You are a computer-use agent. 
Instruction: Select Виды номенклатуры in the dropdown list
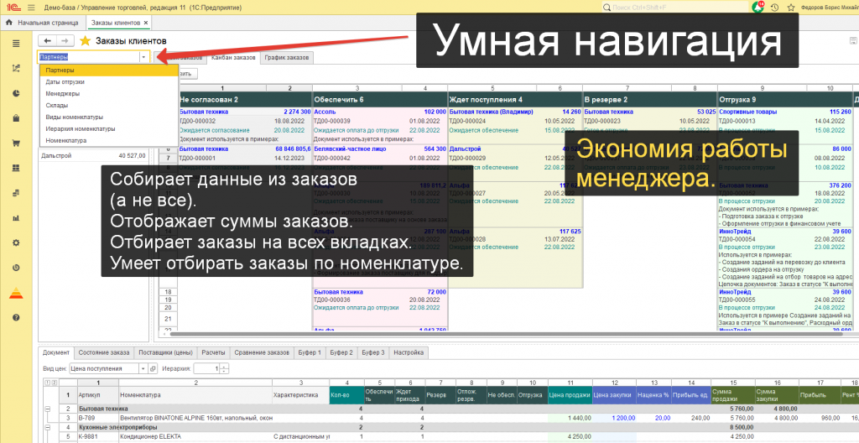(x=109, y=117)
